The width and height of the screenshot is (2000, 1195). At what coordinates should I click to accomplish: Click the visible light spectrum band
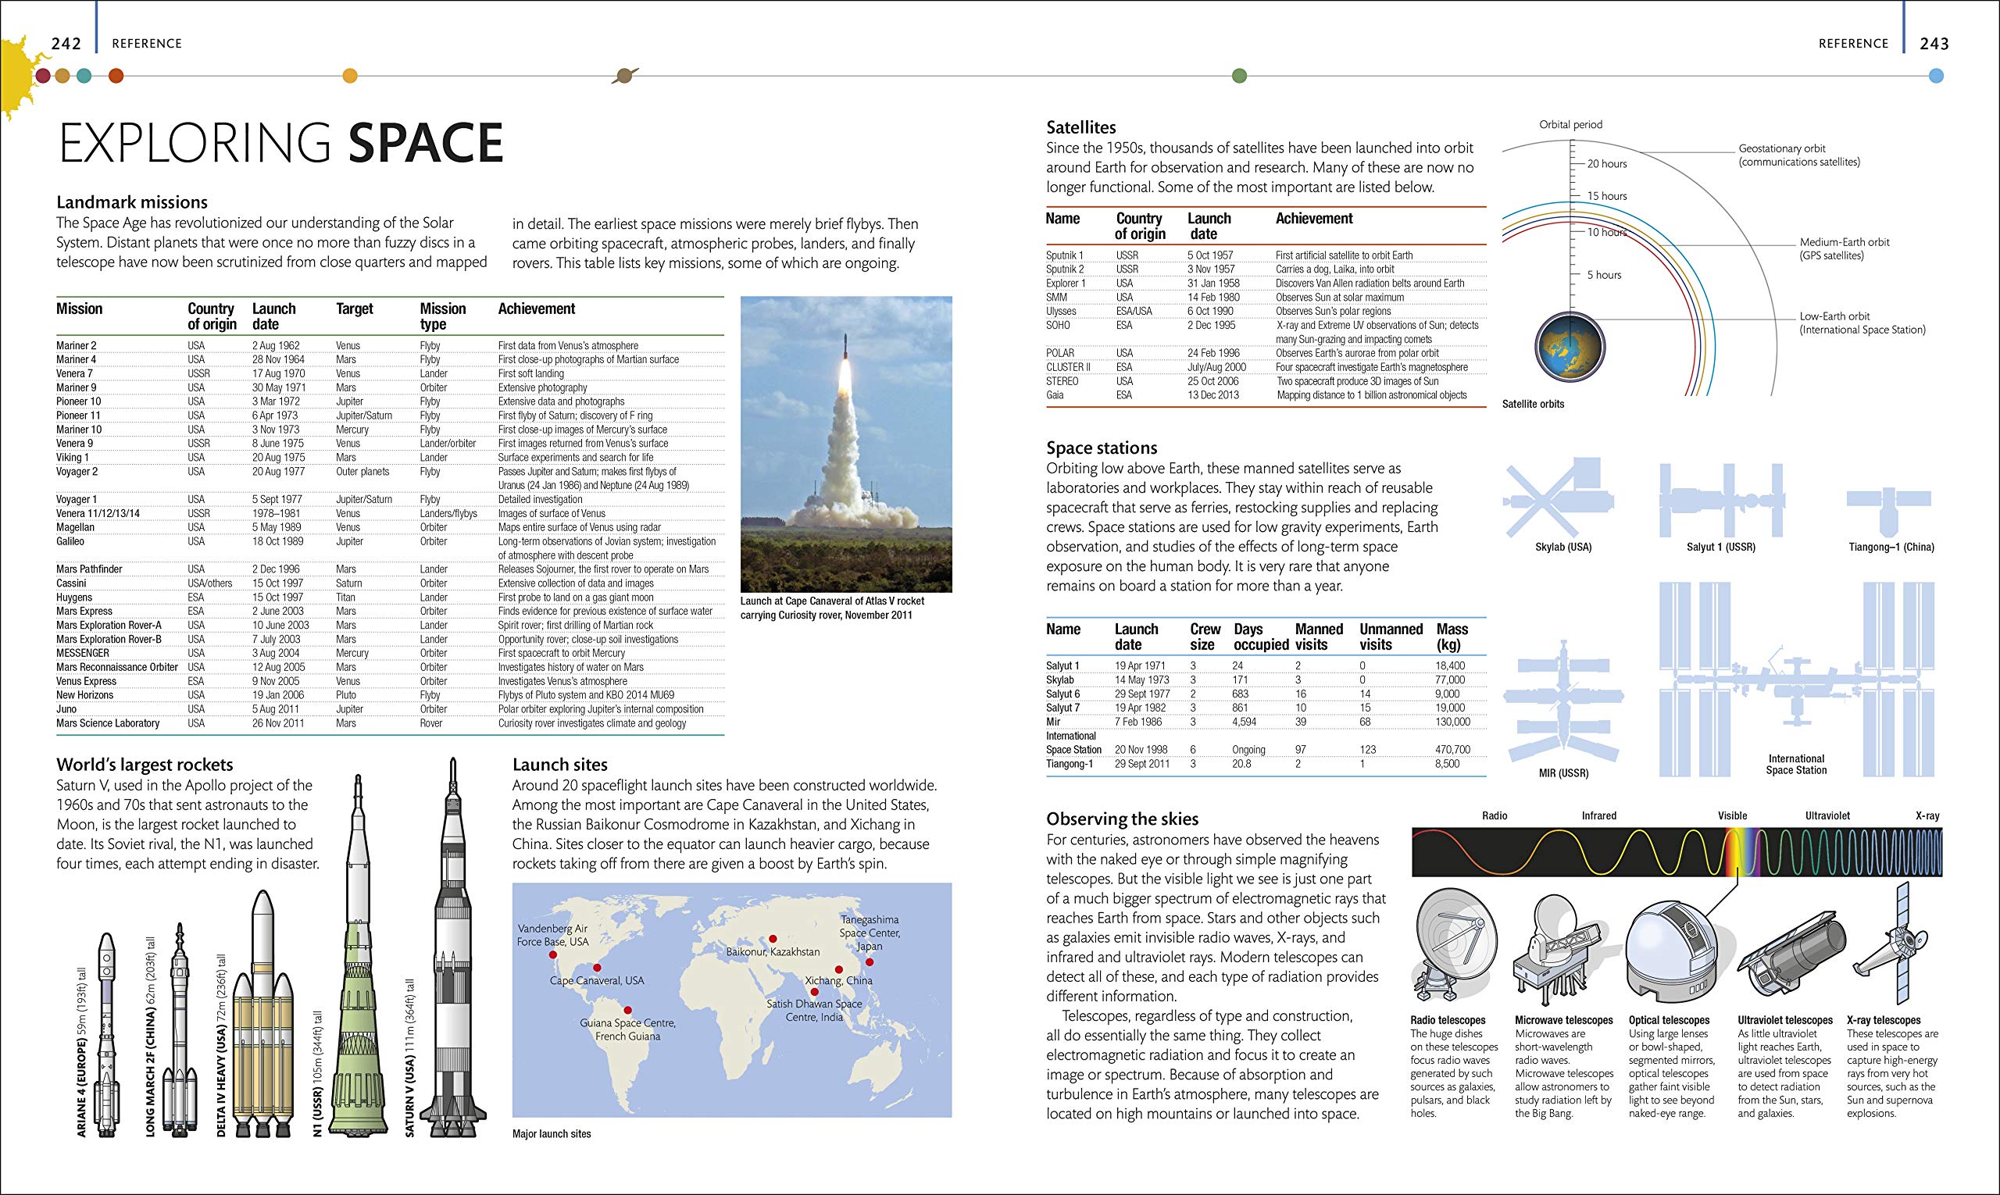click(x=1737, y=852)
